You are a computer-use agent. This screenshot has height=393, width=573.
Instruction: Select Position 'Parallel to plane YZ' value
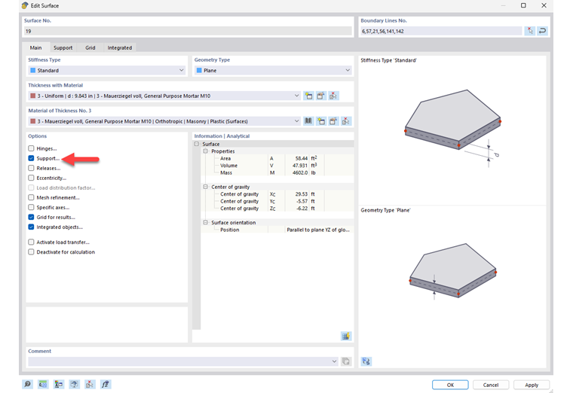click(x=318, y=230)
